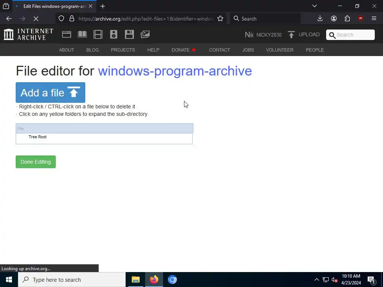Open the clock showing 10:10 AM
The width and height of the screenshot is (383, 287).
point(351,280)
